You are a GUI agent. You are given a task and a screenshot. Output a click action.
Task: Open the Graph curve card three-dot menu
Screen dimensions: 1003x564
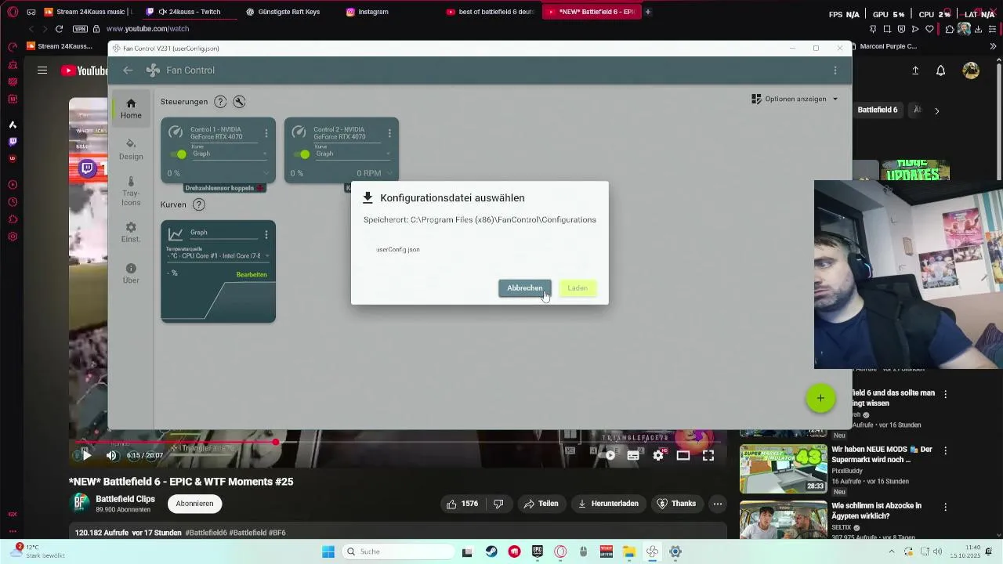tap(266, 234)
